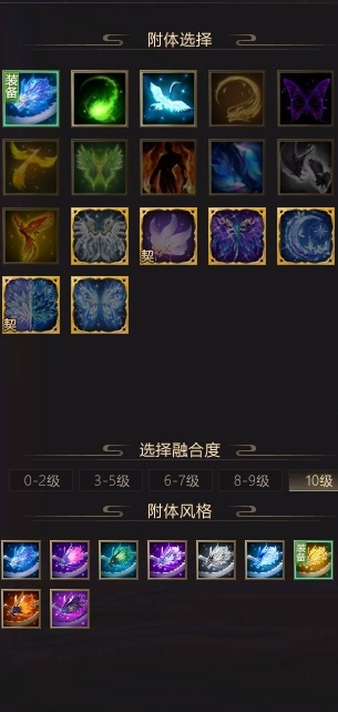The height and width of the screenshot is (712, 338).
Task: Apply the equipped golden dragon style
Action: (x=313, y=560)
